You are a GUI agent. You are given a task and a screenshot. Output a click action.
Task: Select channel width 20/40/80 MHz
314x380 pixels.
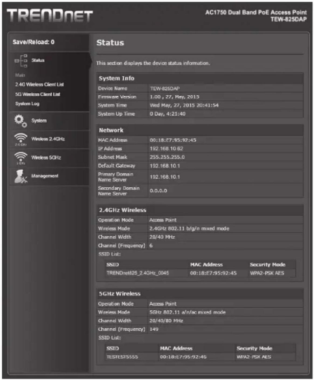click(x=166, y=321)
